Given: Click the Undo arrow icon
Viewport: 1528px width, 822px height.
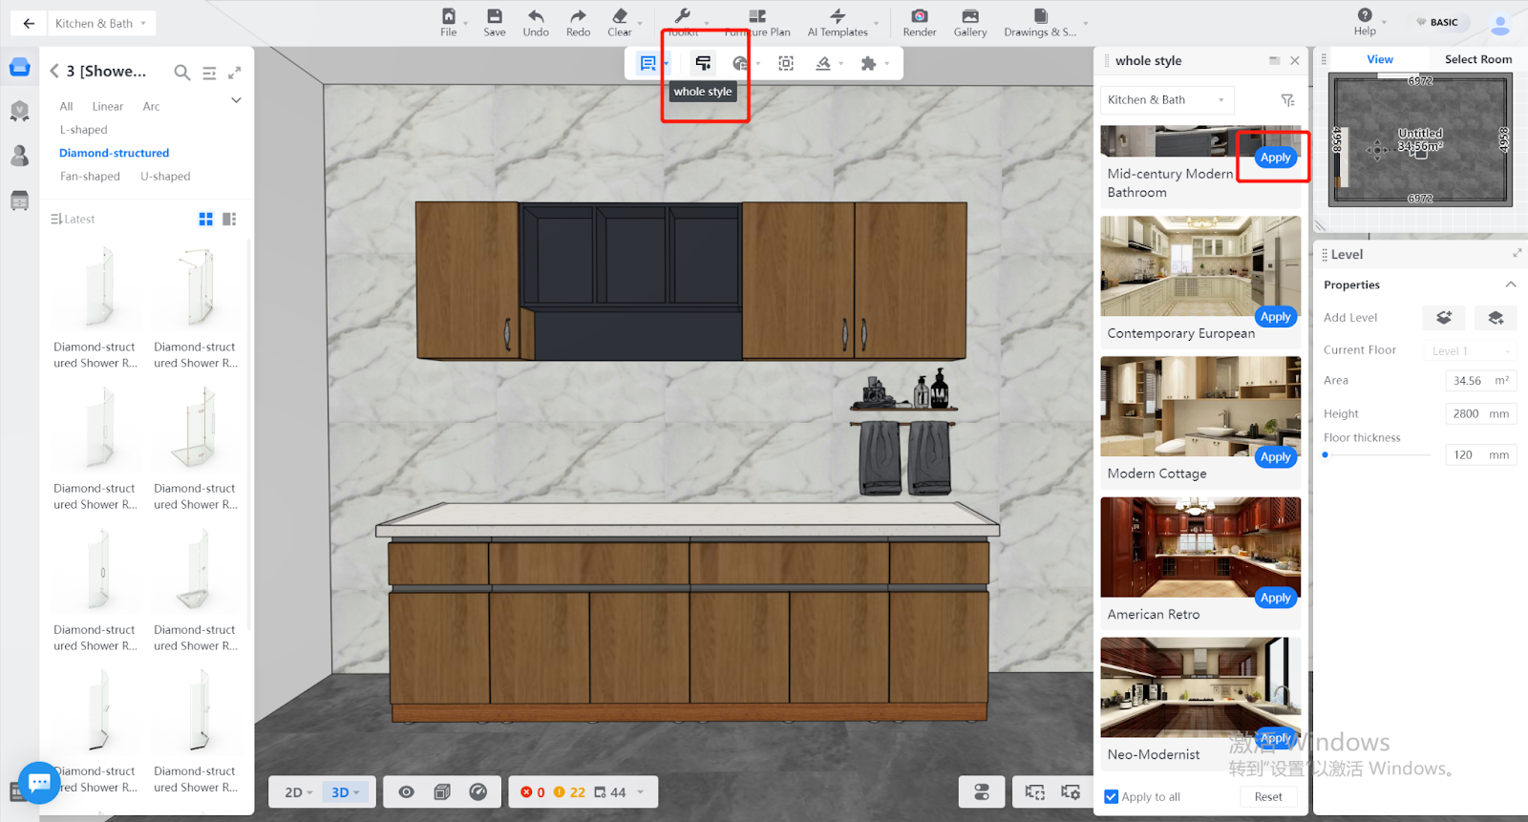Looking at the screenshot, I should (x=536, y=16).
